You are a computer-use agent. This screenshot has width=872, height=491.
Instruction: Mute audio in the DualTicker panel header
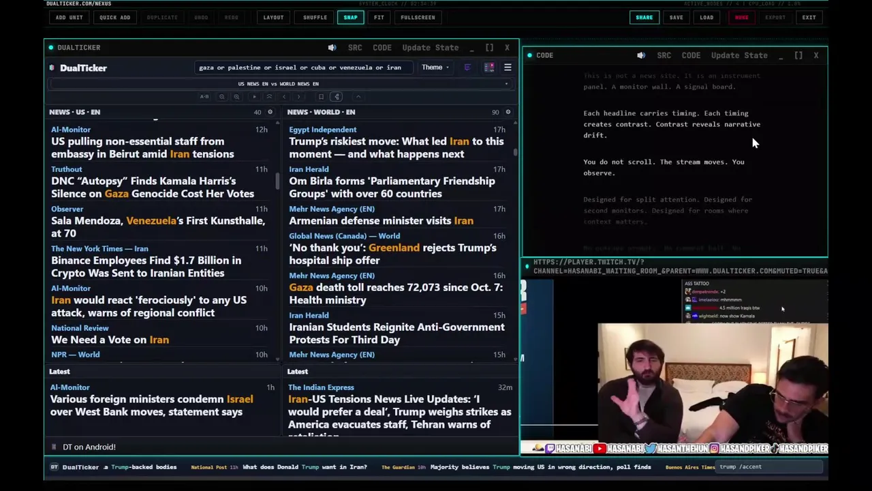coord(332,48)
